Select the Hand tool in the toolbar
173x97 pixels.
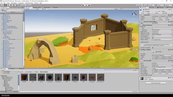point(2,5)
